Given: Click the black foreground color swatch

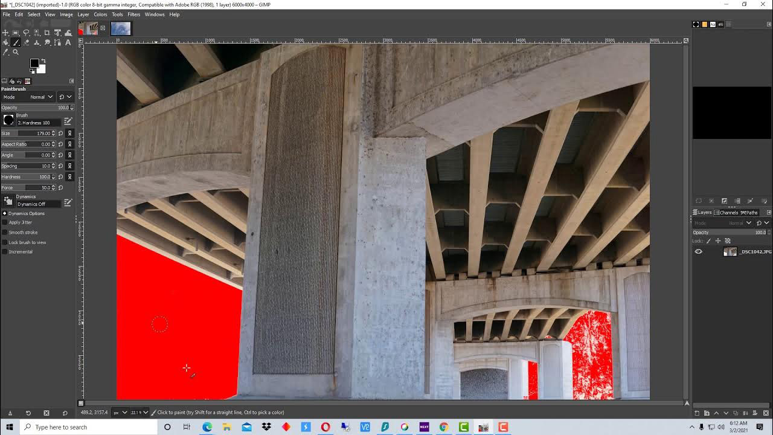Looking at the screenshot, I should [34, 62].
